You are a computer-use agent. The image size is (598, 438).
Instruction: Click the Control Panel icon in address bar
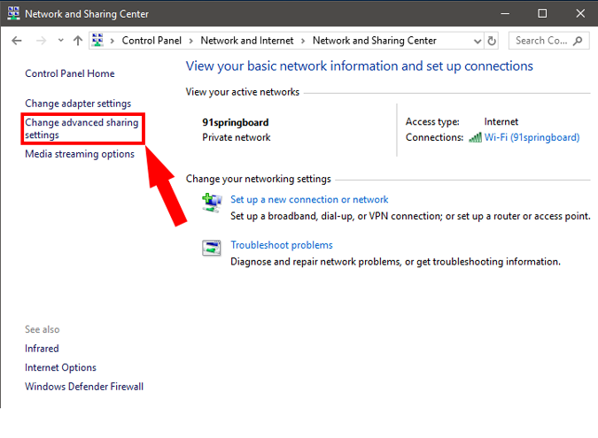click(98, 41)
